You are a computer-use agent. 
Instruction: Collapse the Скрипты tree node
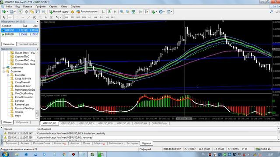click(x=3, y=72)
